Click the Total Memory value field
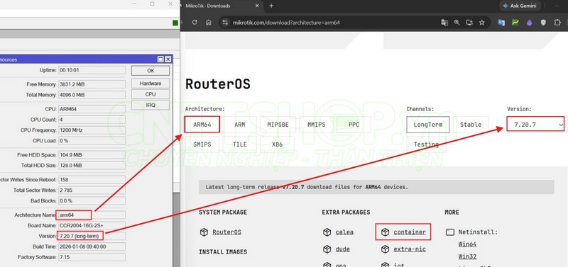This screenshot has width=568, height=267. pos(92,95)
